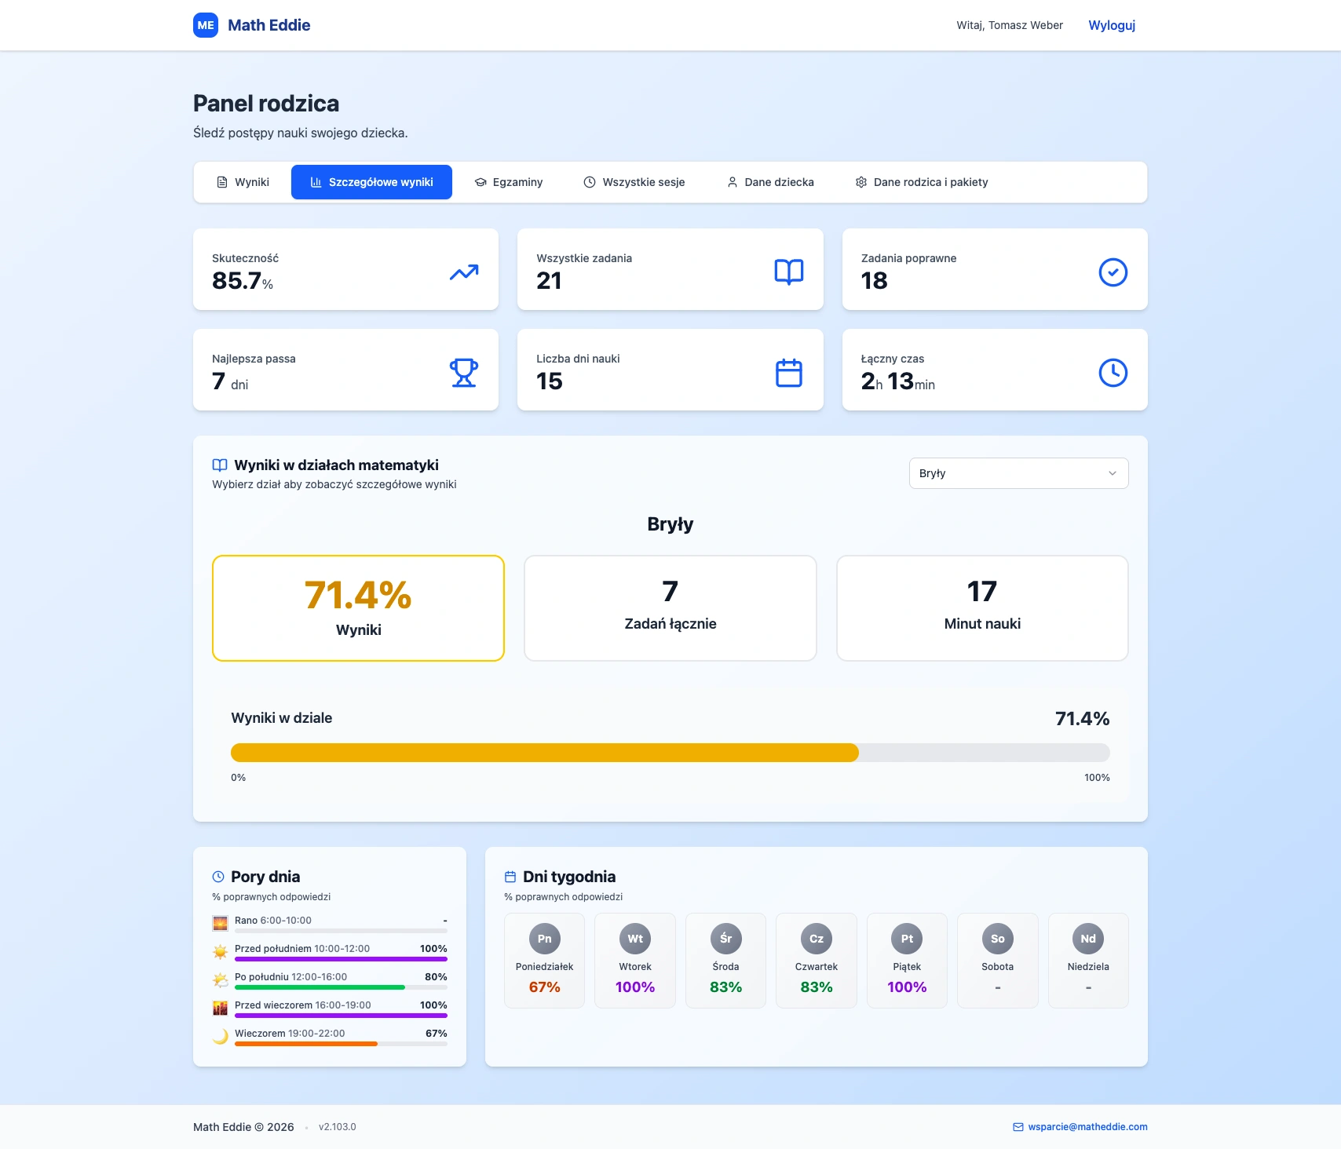Click the sun icon for Przed południem
This screenshot has width=1341, height=1149.
(221, 951)
